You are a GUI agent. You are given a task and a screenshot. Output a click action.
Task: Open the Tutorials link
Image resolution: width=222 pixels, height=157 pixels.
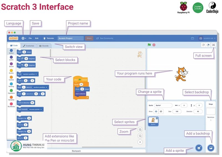click(x=49, y=38)
